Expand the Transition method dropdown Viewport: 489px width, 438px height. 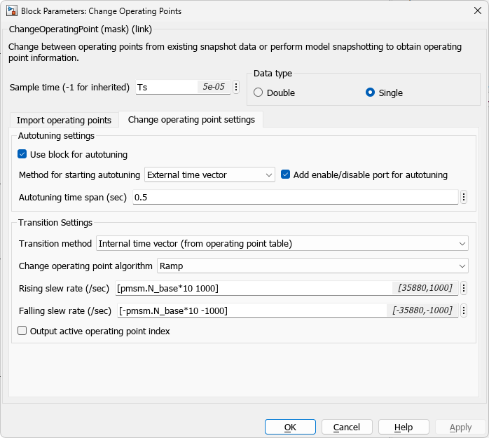pos(282,244)
